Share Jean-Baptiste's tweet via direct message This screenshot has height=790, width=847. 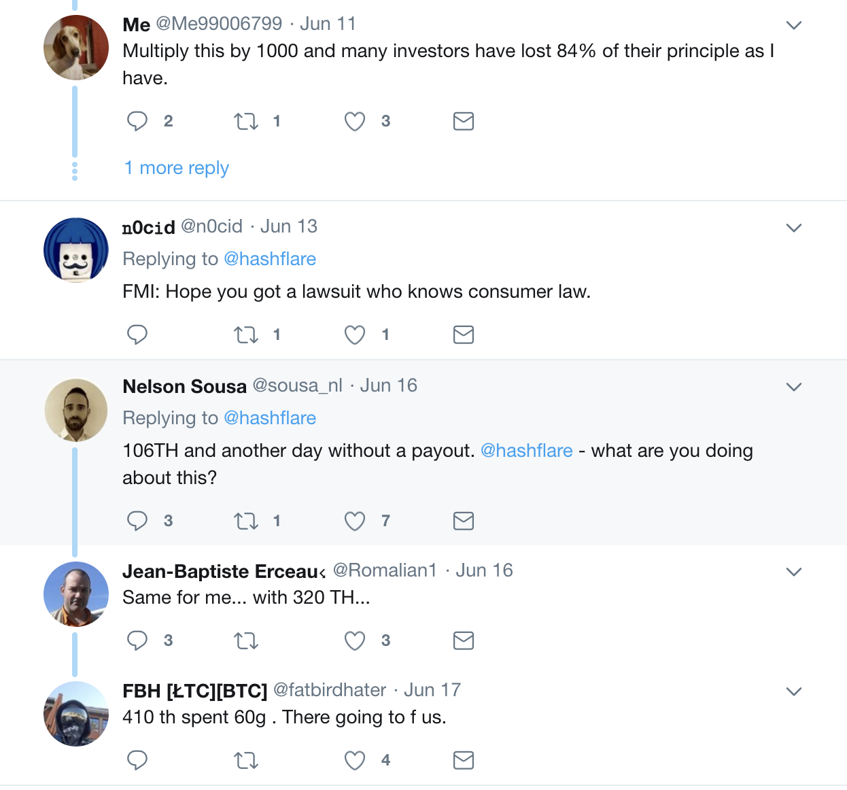click(463, 640)
